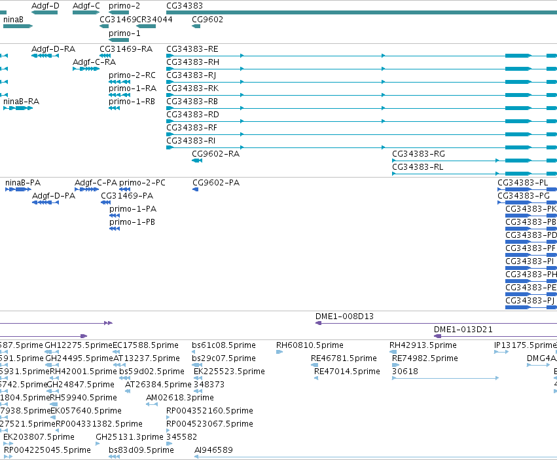
Task: Click the primo-1 gene label
Action: coord(124,33)
